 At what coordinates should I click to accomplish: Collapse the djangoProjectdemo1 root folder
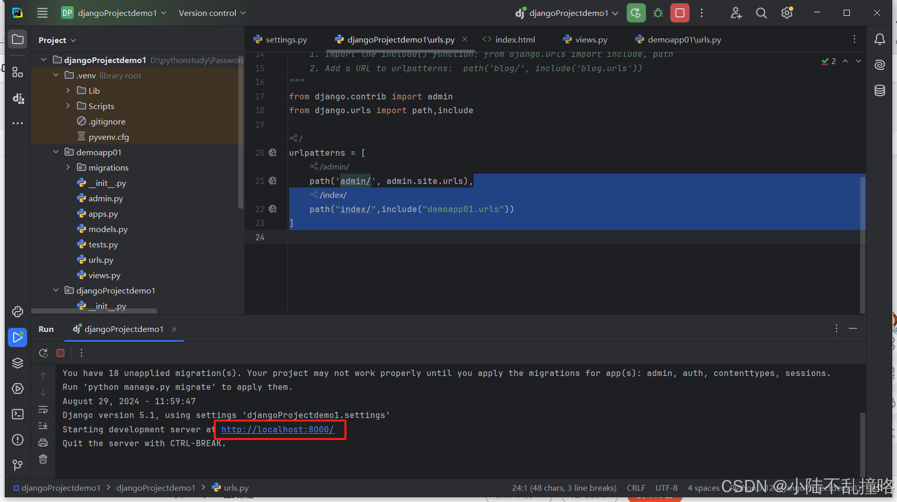(44, 60)
